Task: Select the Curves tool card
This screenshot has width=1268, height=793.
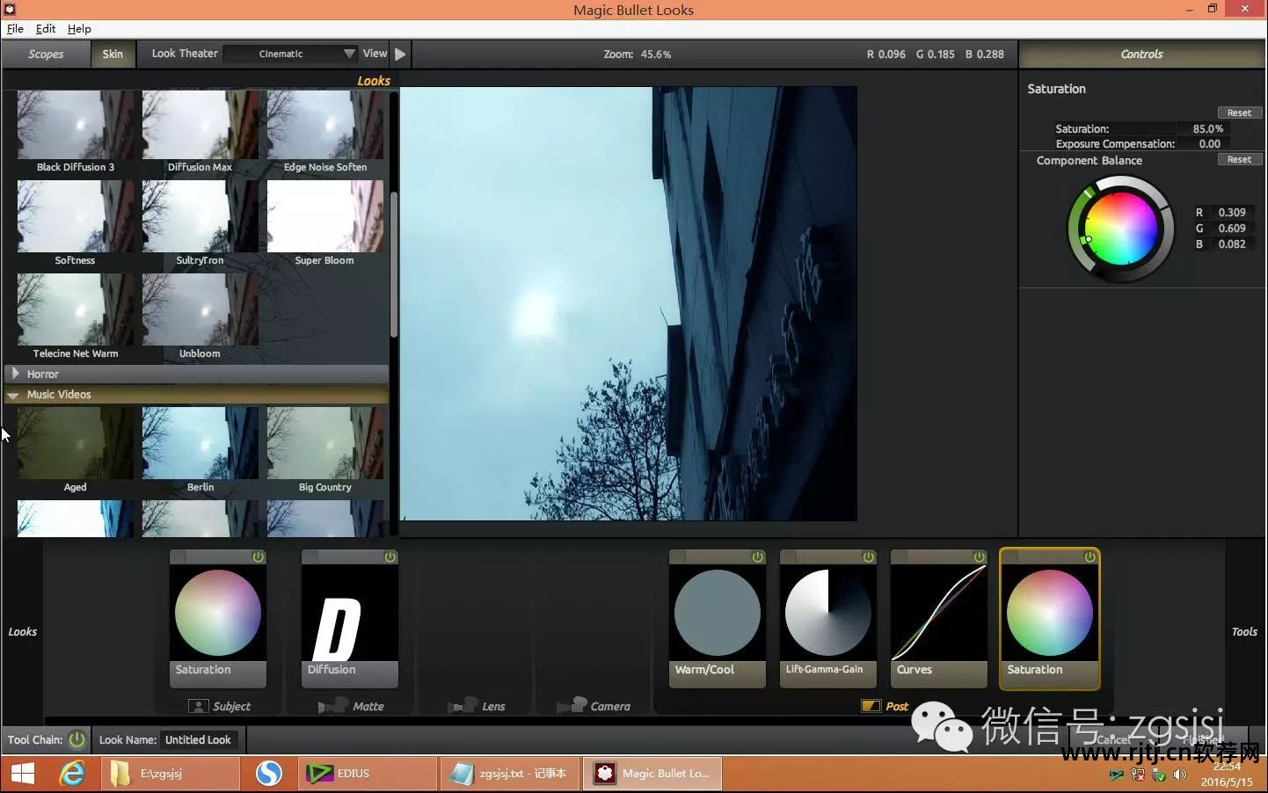Action: click(x=939, y=619)
